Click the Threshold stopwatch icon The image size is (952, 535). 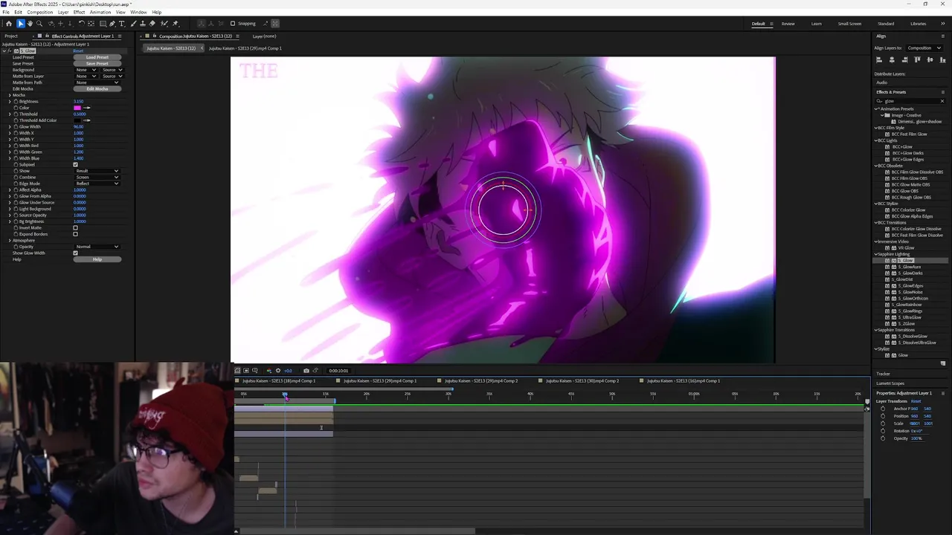16,114
